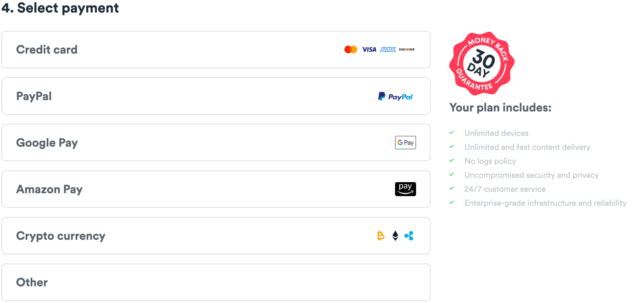Select Google Pay as payment method
The height and width of the screenshot is (302, 628).
click(x=216, y=143)
